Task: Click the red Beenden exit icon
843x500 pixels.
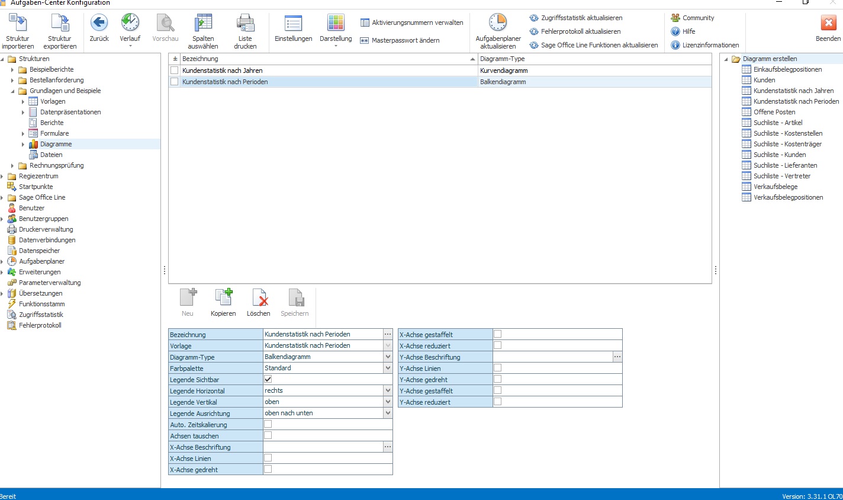Action: 828,23
